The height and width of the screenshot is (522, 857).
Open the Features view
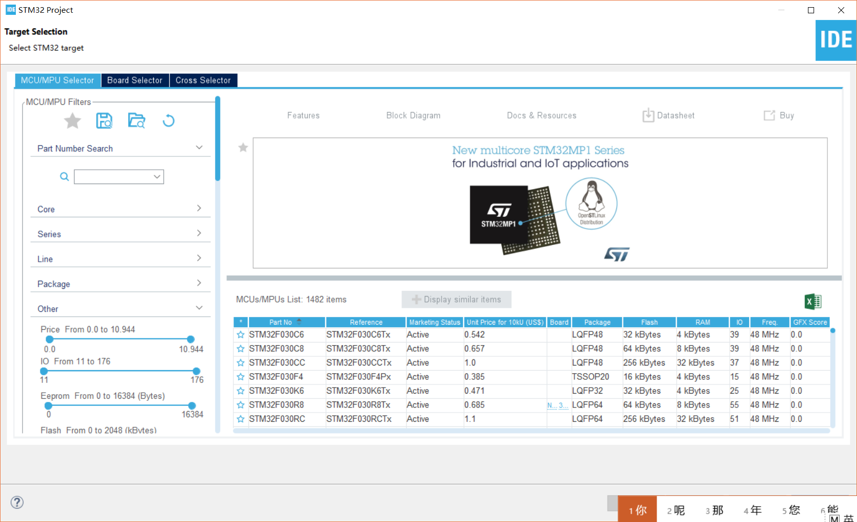pos(304,116)
